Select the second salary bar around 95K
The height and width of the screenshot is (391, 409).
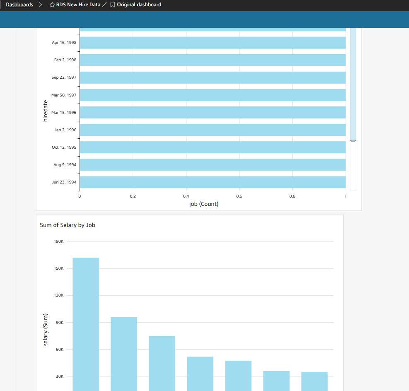pos(123,352)
